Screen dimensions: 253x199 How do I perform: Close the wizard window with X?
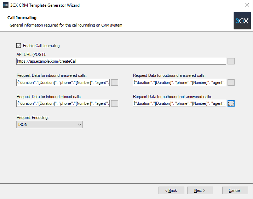click(x=247, y=5)
